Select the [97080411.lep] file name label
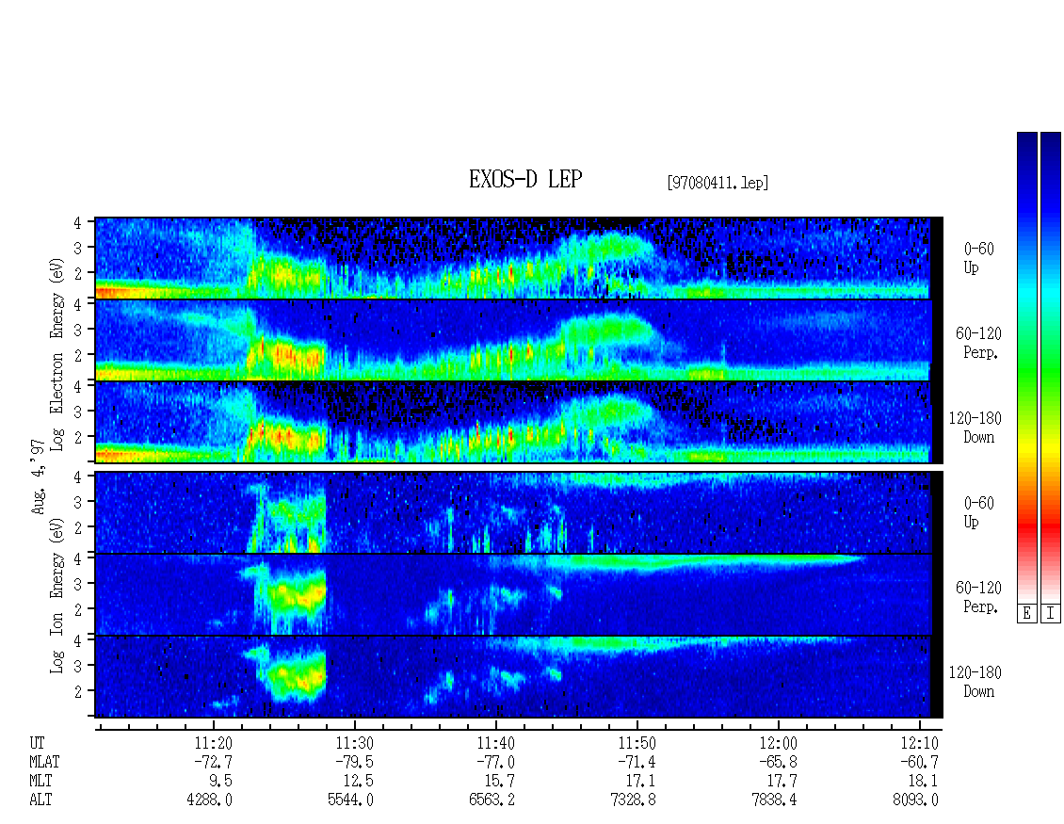Viewport: 1064px width, 824px height. click(717, 182)
